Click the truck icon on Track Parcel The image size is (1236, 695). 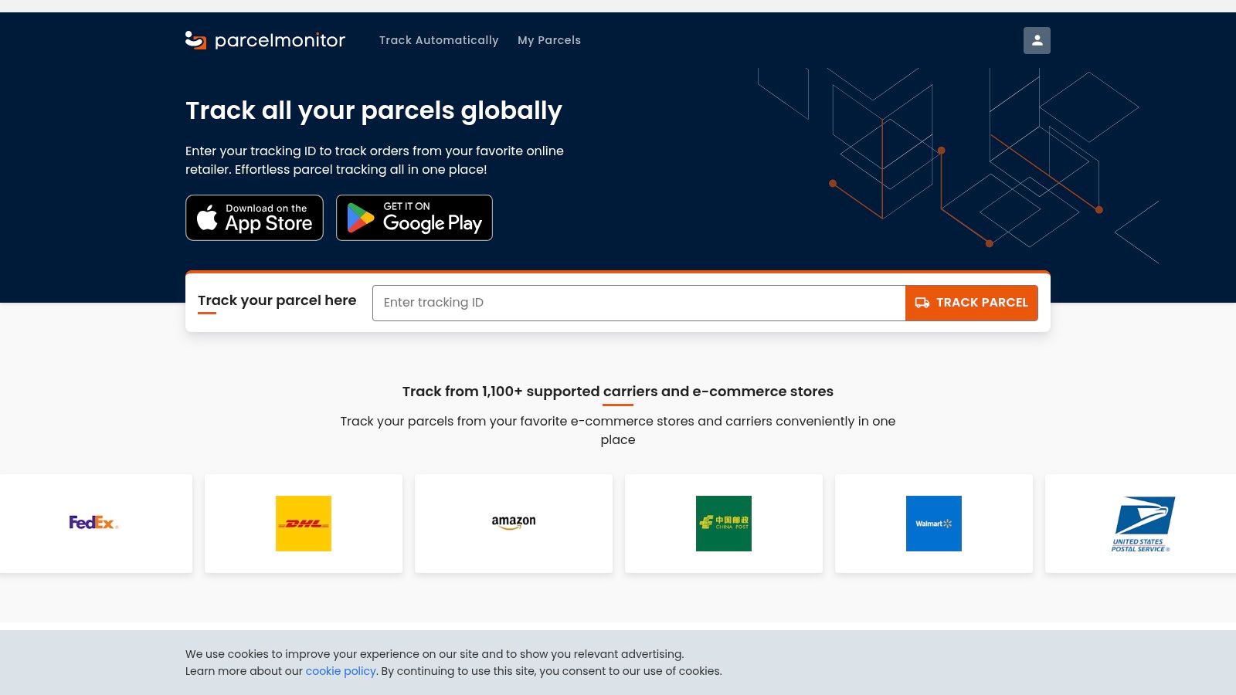[x=922, y=303]
